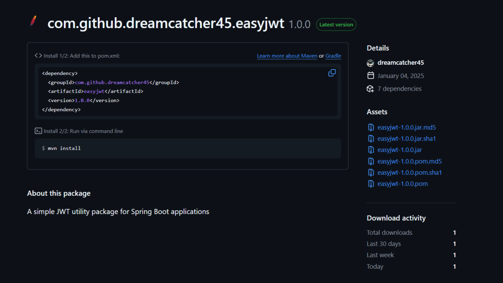Click the JWT utility package description text
The width and height of the screenshot is (503, 283).
(x=118, y=212)
